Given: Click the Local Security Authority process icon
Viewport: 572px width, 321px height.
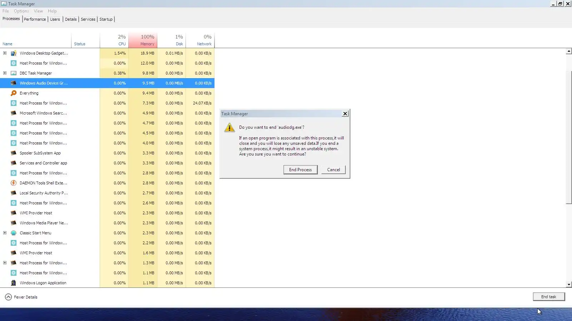Looking at the screenshot, I should pos(14,193).
